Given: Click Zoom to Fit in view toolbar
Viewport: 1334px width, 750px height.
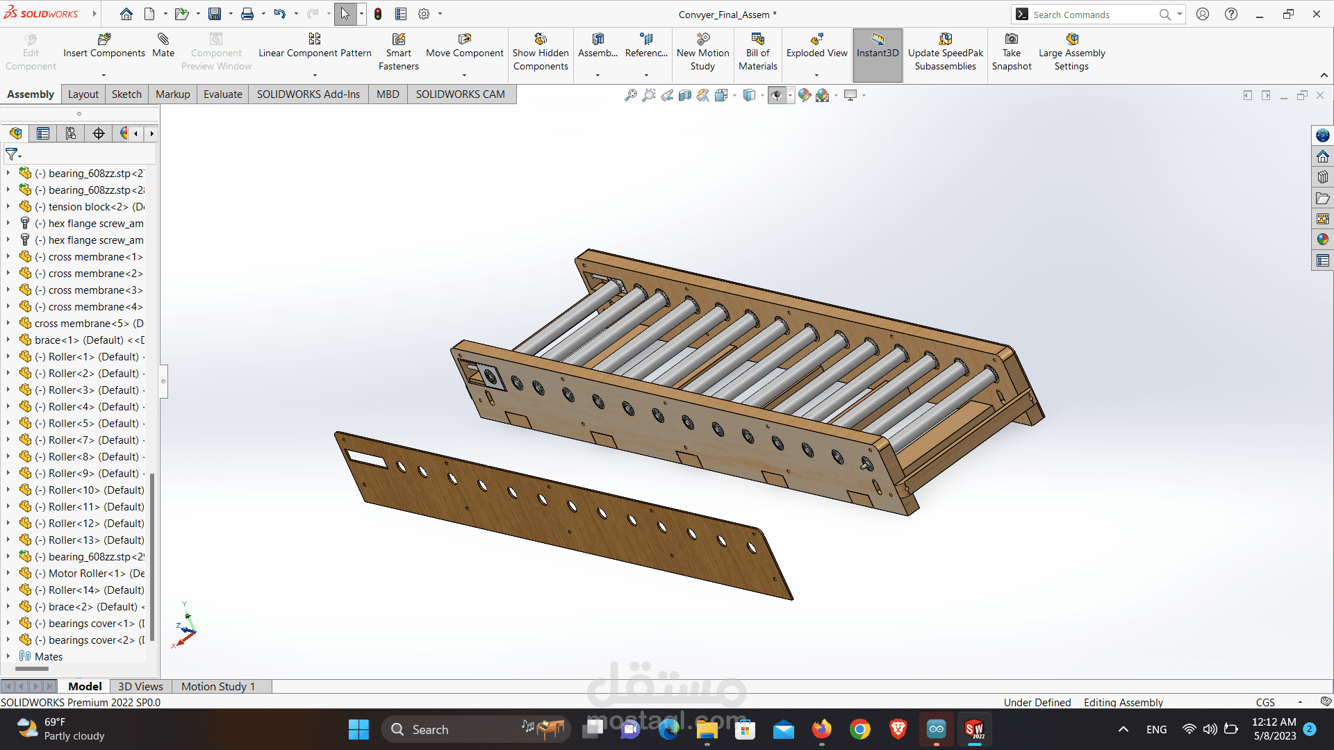Looking at the screenshot, I should 630,95.
